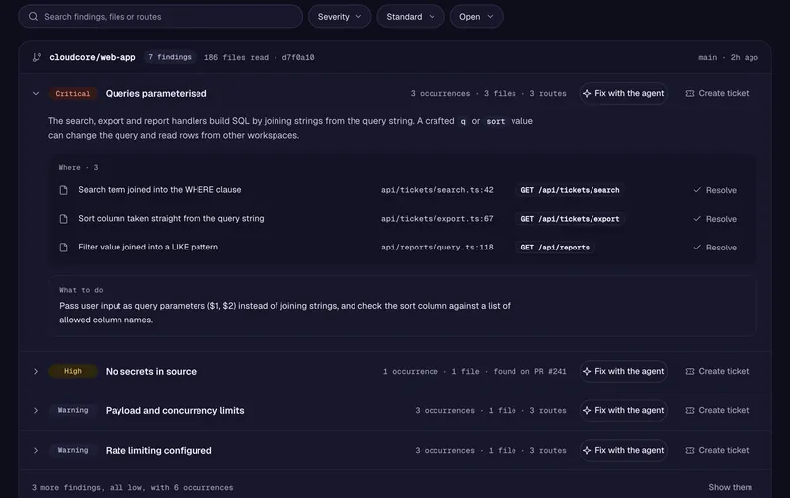This screenshot has width=790, height=498.
Task: Open the Severity filter dropdown
Action: click(340, 16)
